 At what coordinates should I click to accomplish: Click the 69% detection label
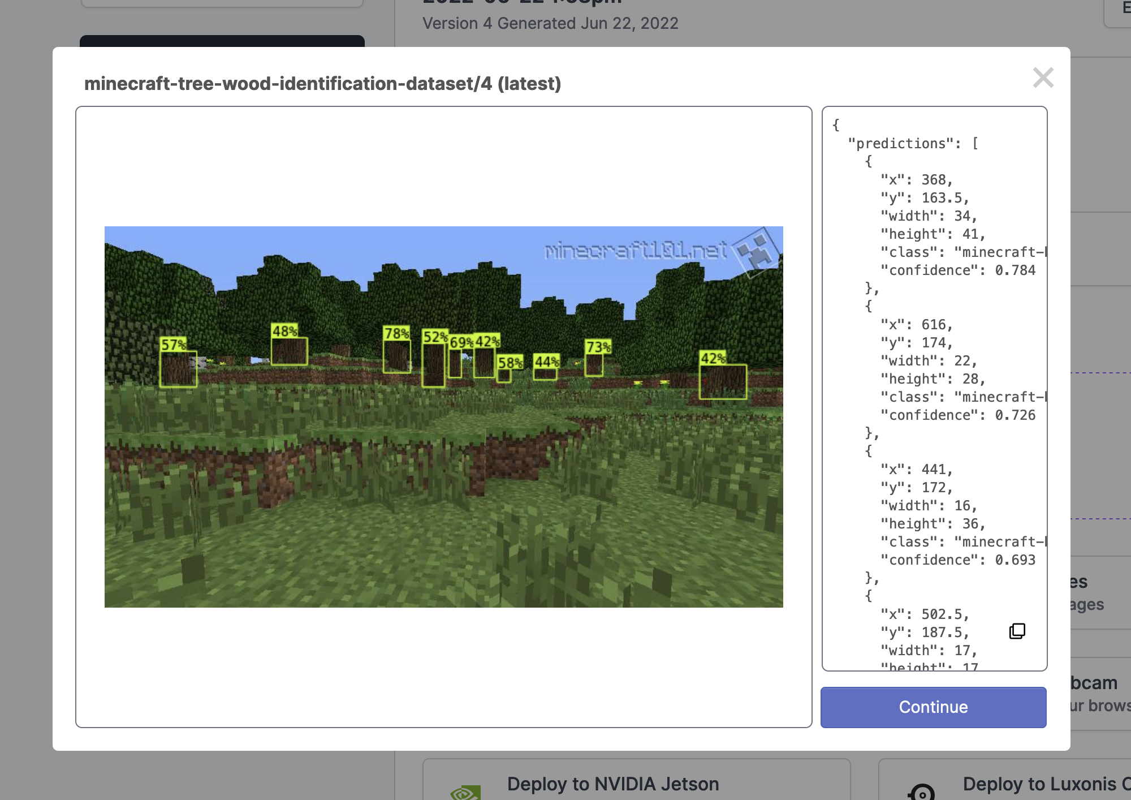click(461, 342)
